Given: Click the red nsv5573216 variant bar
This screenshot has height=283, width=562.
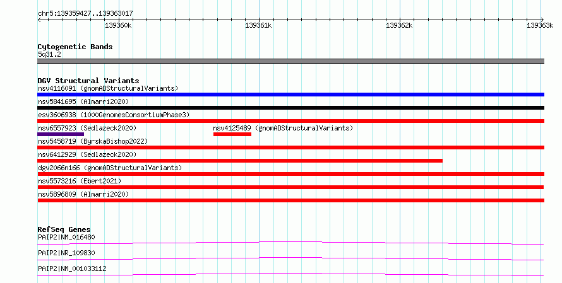Looking at the screenshot, I should [x=290, y=187].
